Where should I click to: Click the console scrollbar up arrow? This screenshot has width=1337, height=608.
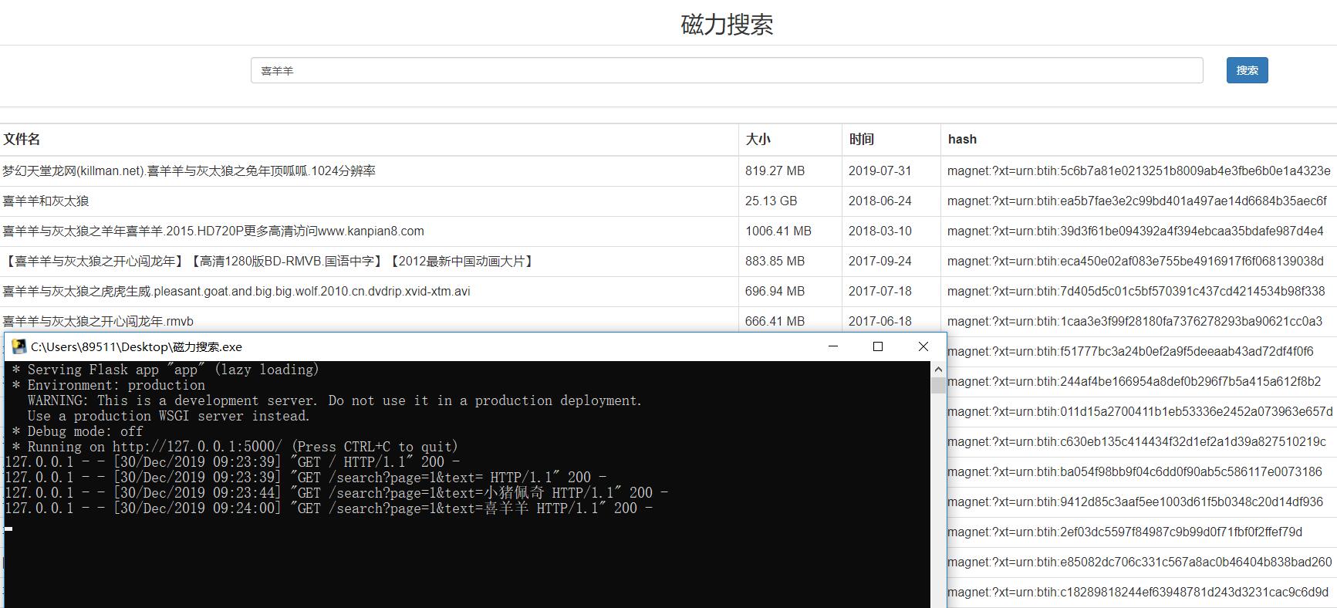pos(938,369)
